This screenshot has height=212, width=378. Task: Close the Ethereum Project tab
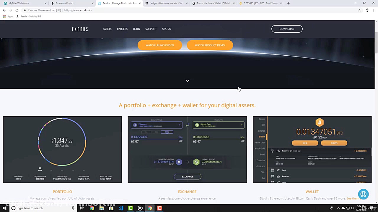(93, 3)
